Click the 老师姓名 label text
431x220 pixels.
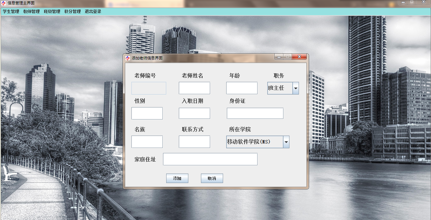[x=192, y=76]
